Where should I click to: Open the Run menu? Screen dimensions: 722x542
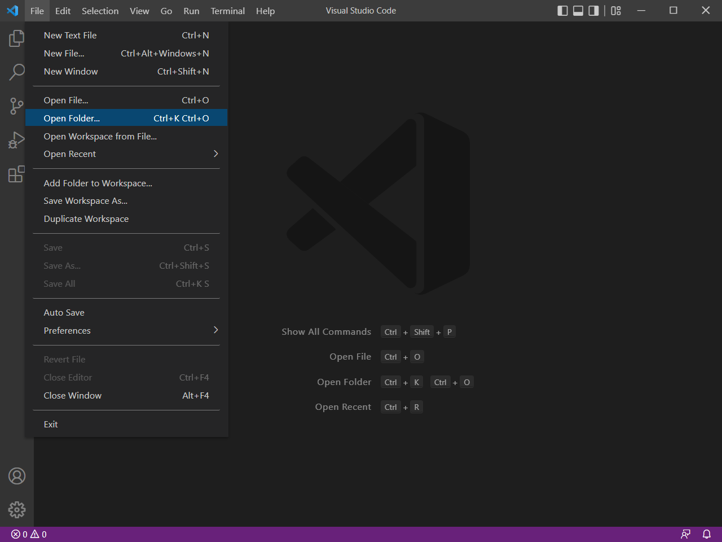[x=191, y=11]
